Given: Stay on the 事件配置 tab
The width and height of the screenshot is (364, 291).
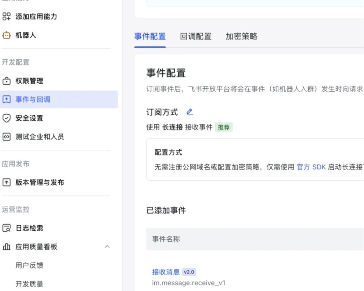Looking at the screenshot, I should click(x=150, y=36).
